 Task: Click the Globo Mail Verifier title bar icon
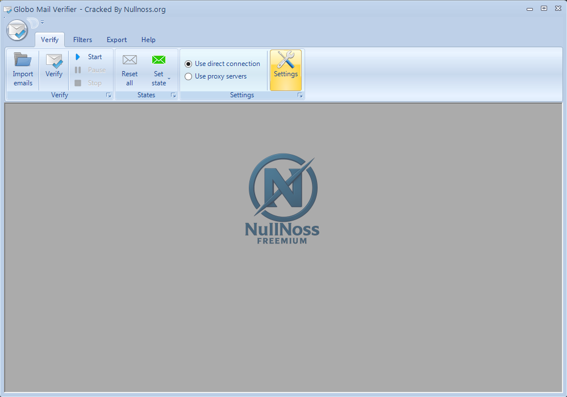pos(8,9)
